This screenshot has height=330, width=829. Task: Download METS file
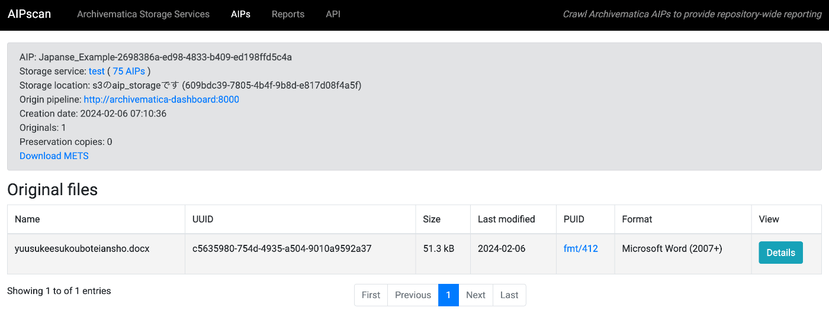(x=54, y=156)
